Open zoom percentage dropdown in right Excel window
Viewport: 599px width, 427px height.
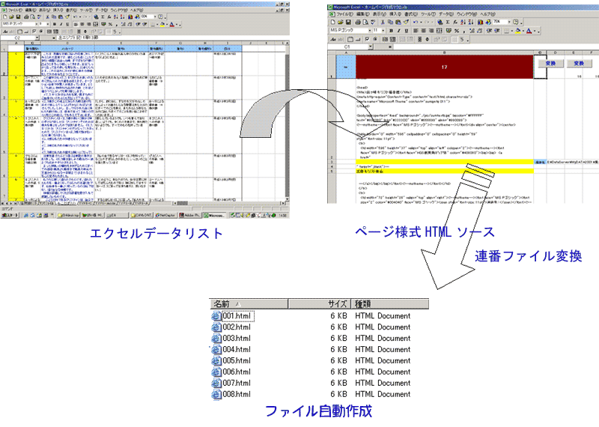[x=509, y=22]
